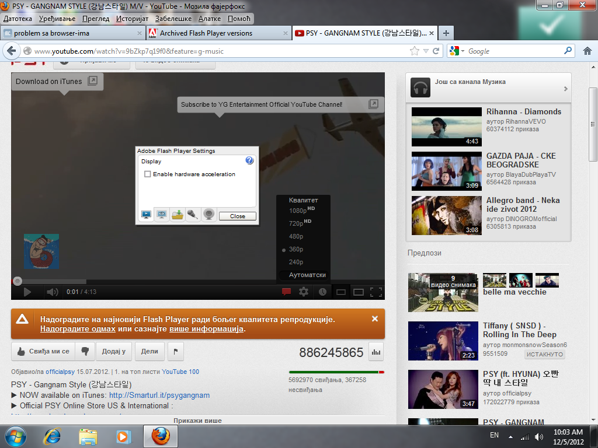Screen dimensions: 598x448
Task: Close the Flash Player Settings dialog
Action: coord(237,216)
